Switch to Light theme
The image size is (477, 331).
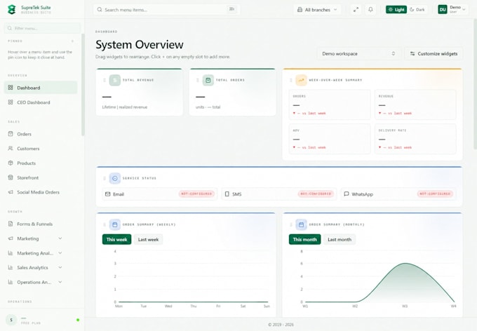coord(396,10)
